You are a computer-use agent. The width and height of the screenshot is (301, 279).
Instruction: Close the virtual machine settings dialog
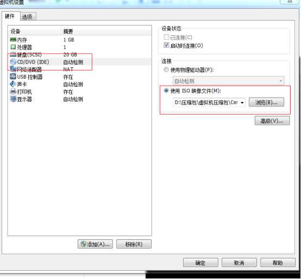tap(290, 2)
